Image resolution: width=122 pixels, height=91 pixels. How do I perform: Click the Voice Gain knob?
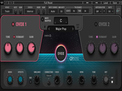[21, 11]
